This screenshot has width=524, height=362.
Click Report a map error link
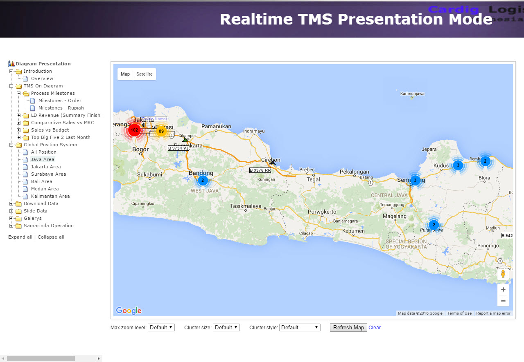point(493,313)
